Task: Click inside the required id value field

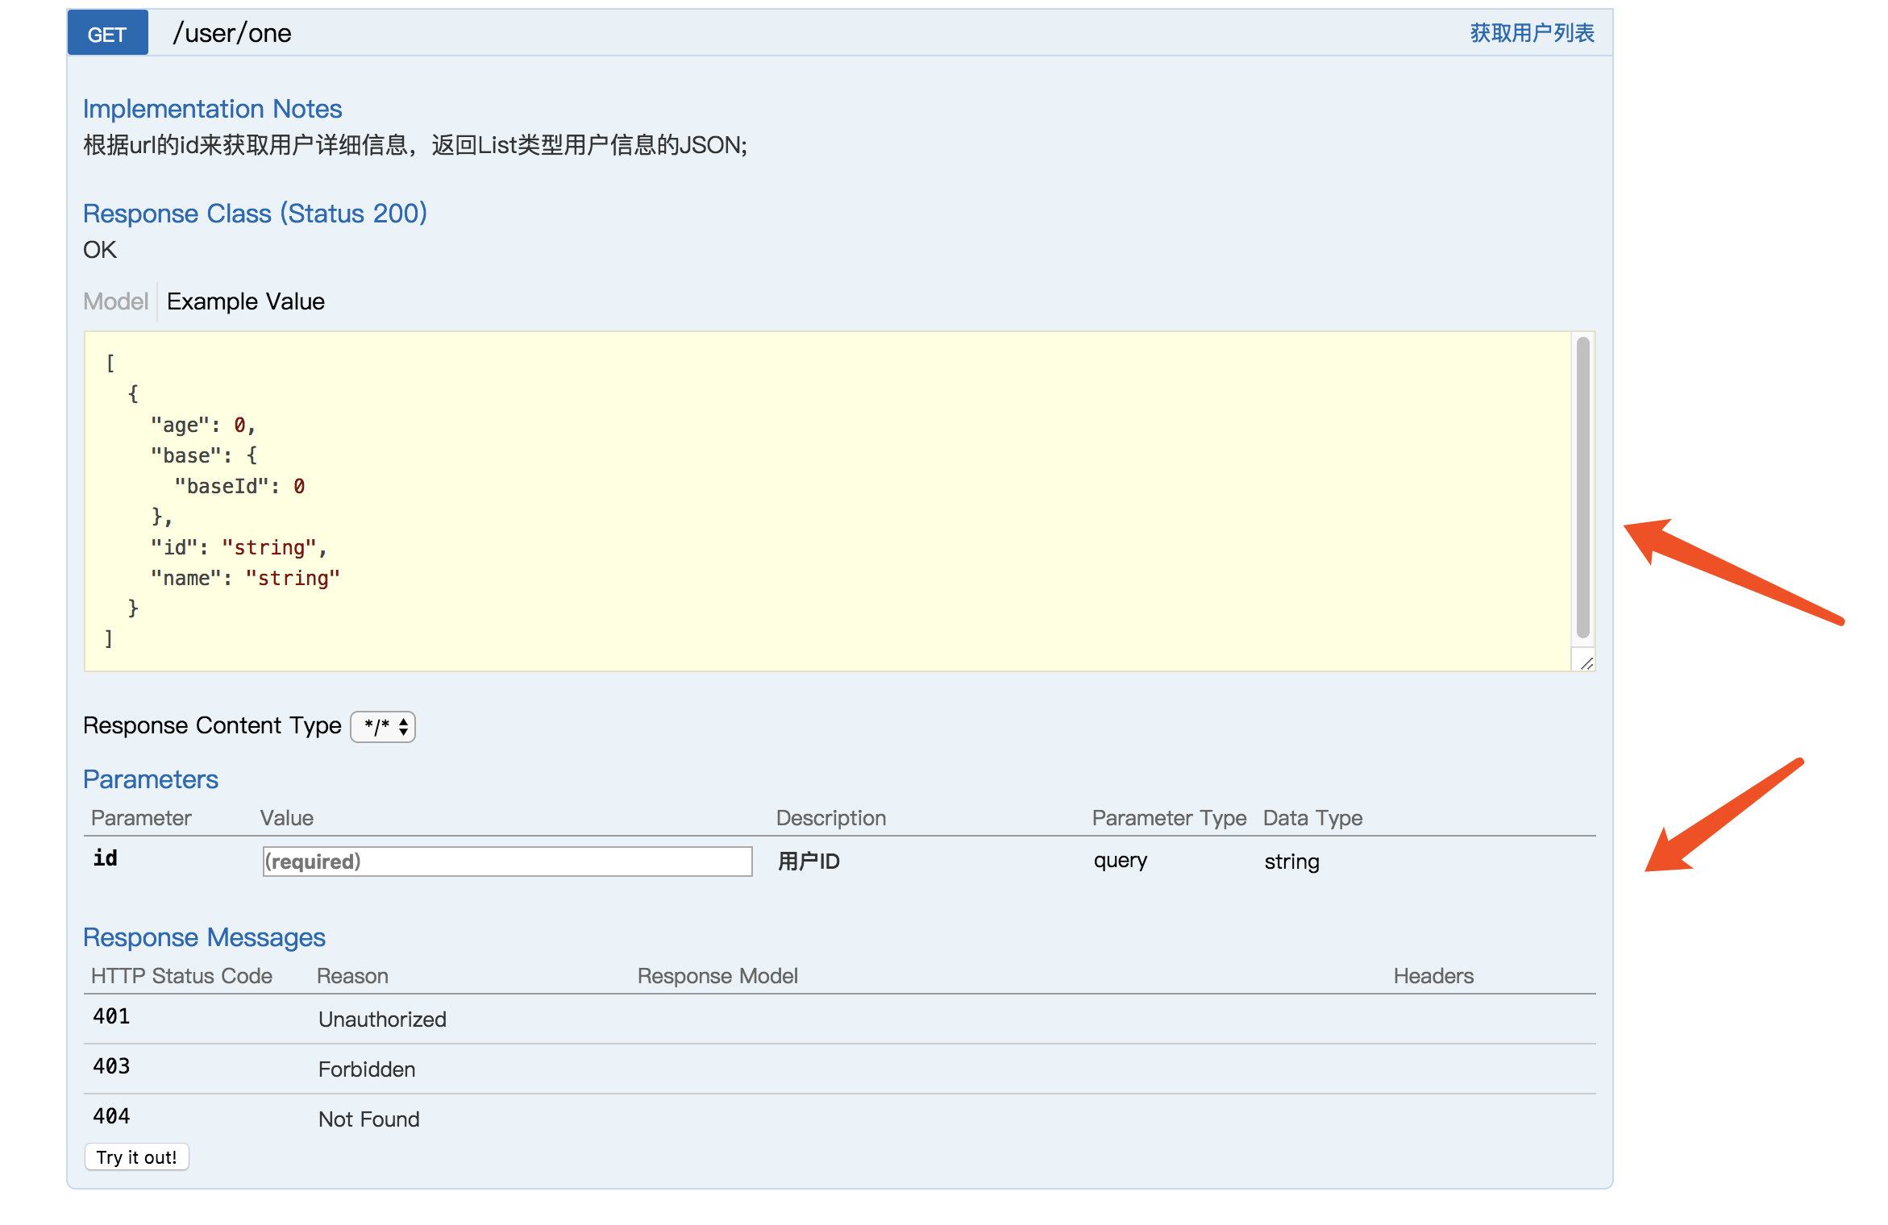Action: (x=506, y=861)
